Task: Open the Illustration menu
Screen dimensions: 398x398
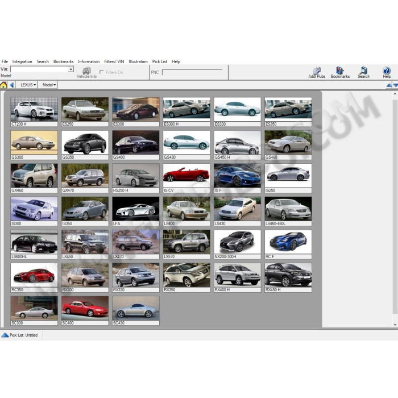Action: point(138,61)
